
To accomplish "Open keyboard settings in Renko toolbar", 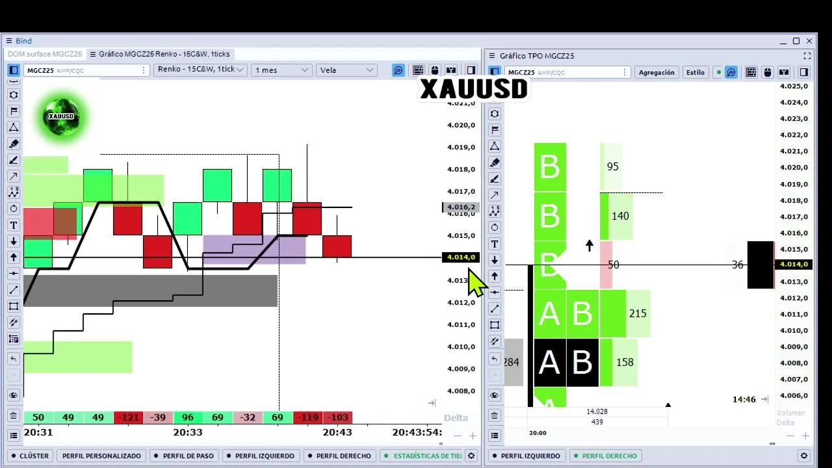I will 418,70.
